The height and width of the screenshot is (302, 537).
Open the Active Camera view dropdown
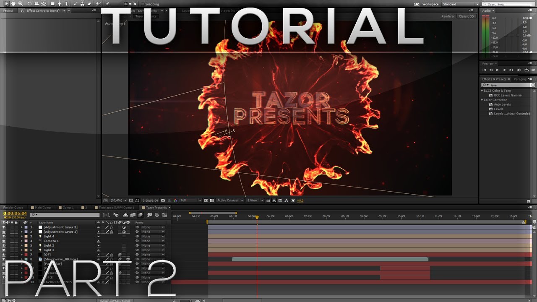coord(230,200)
